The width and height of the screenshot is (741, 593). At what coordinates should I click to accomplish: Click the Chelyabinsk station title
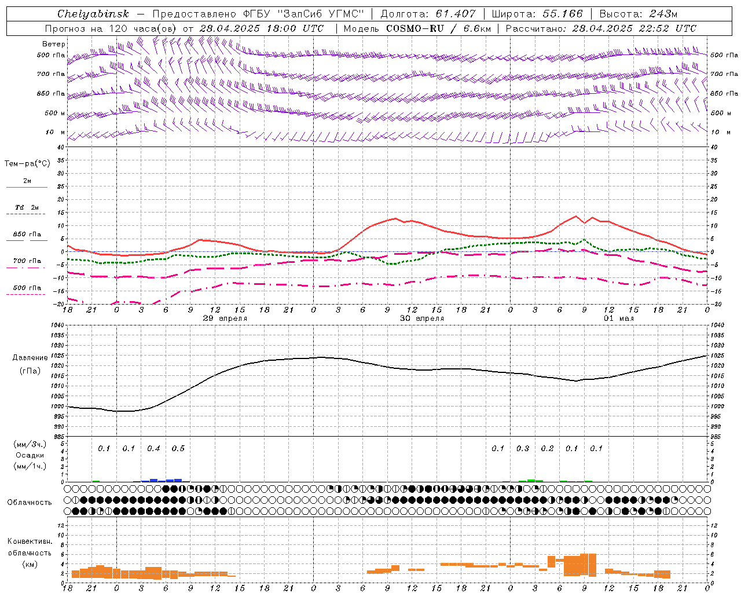tap(93, 14)
